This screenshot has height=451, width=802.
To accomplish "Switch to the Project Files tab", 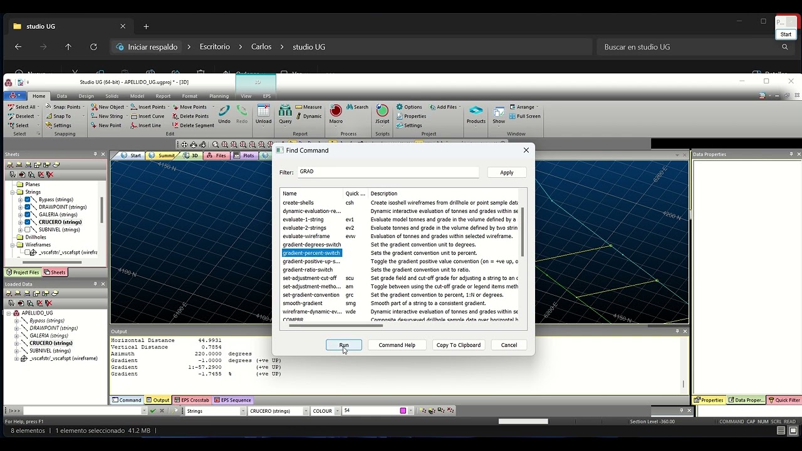I will 23,272.
